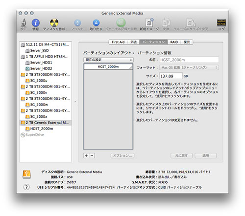Select the SG_2000x volume
The width and height of the screenshot is (245, 216).
click(46, 117)
